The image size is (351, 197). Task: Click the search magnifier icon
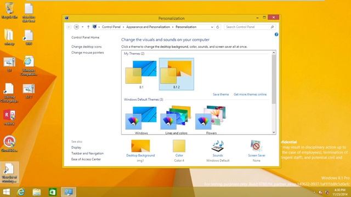[272, 27]
